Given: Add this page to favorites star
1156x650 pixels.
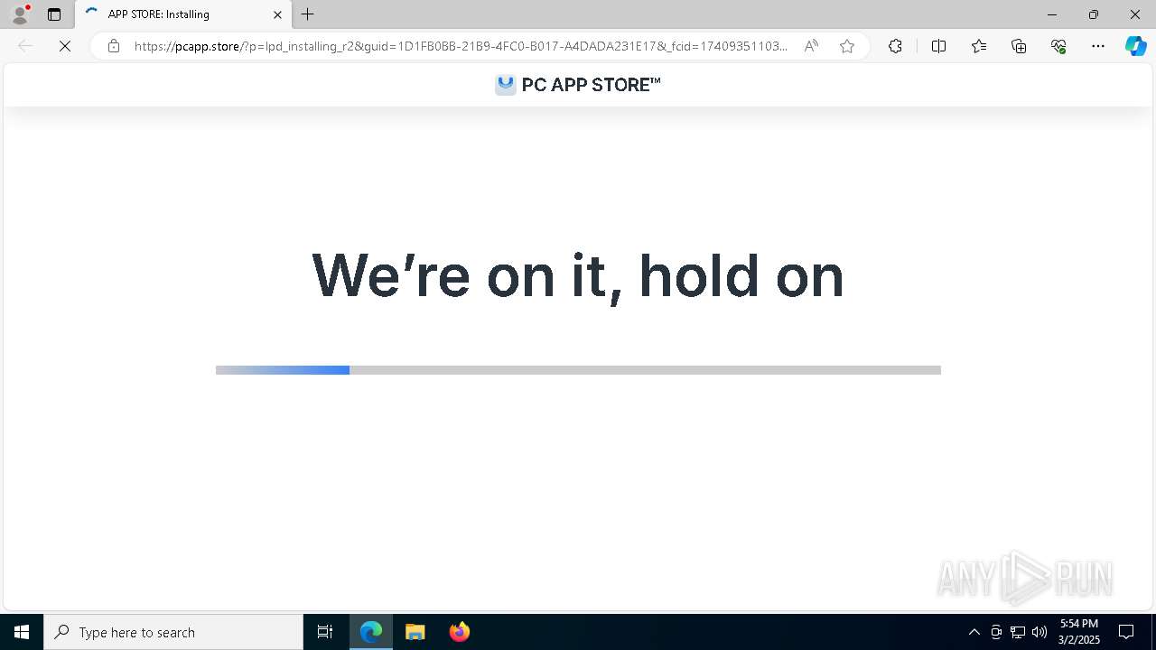Looking at the screenshot, I should tap(847, 46).
